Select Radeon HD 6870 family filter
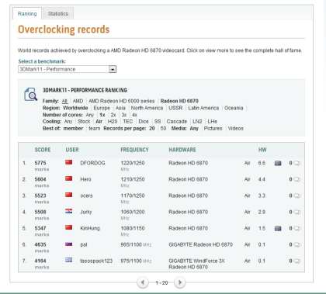Image resolution: width=326 pixels, height=294 pixels. coord(179,101)
